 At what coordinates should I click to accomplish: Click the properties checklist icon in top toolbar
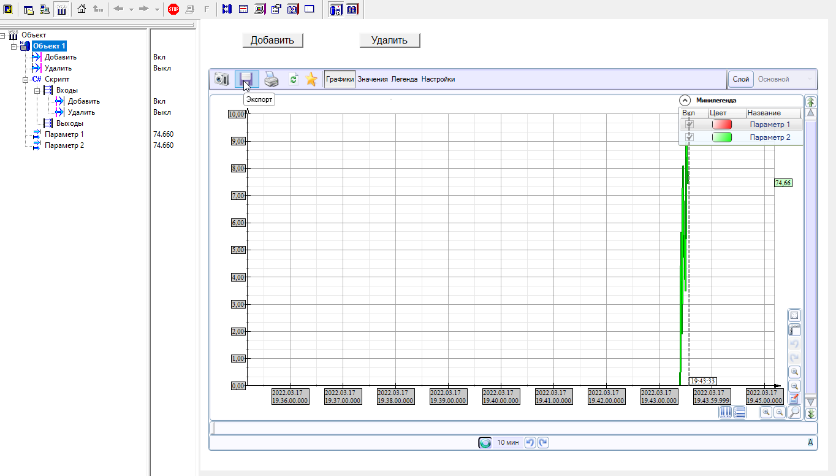(276, 9)
